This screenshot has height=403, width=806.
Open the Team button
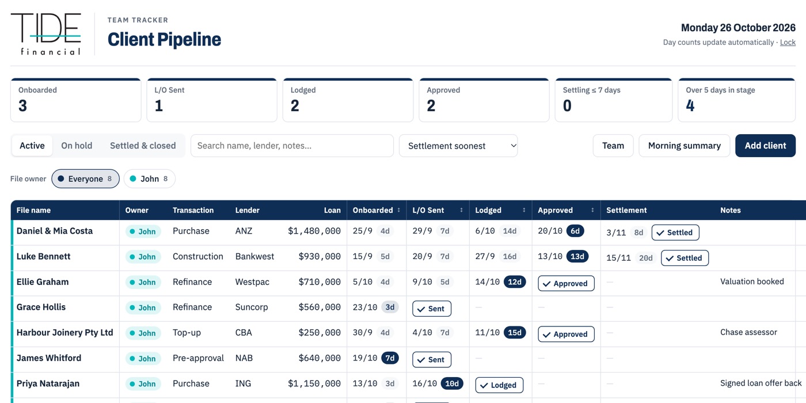(x=613, y=146)
